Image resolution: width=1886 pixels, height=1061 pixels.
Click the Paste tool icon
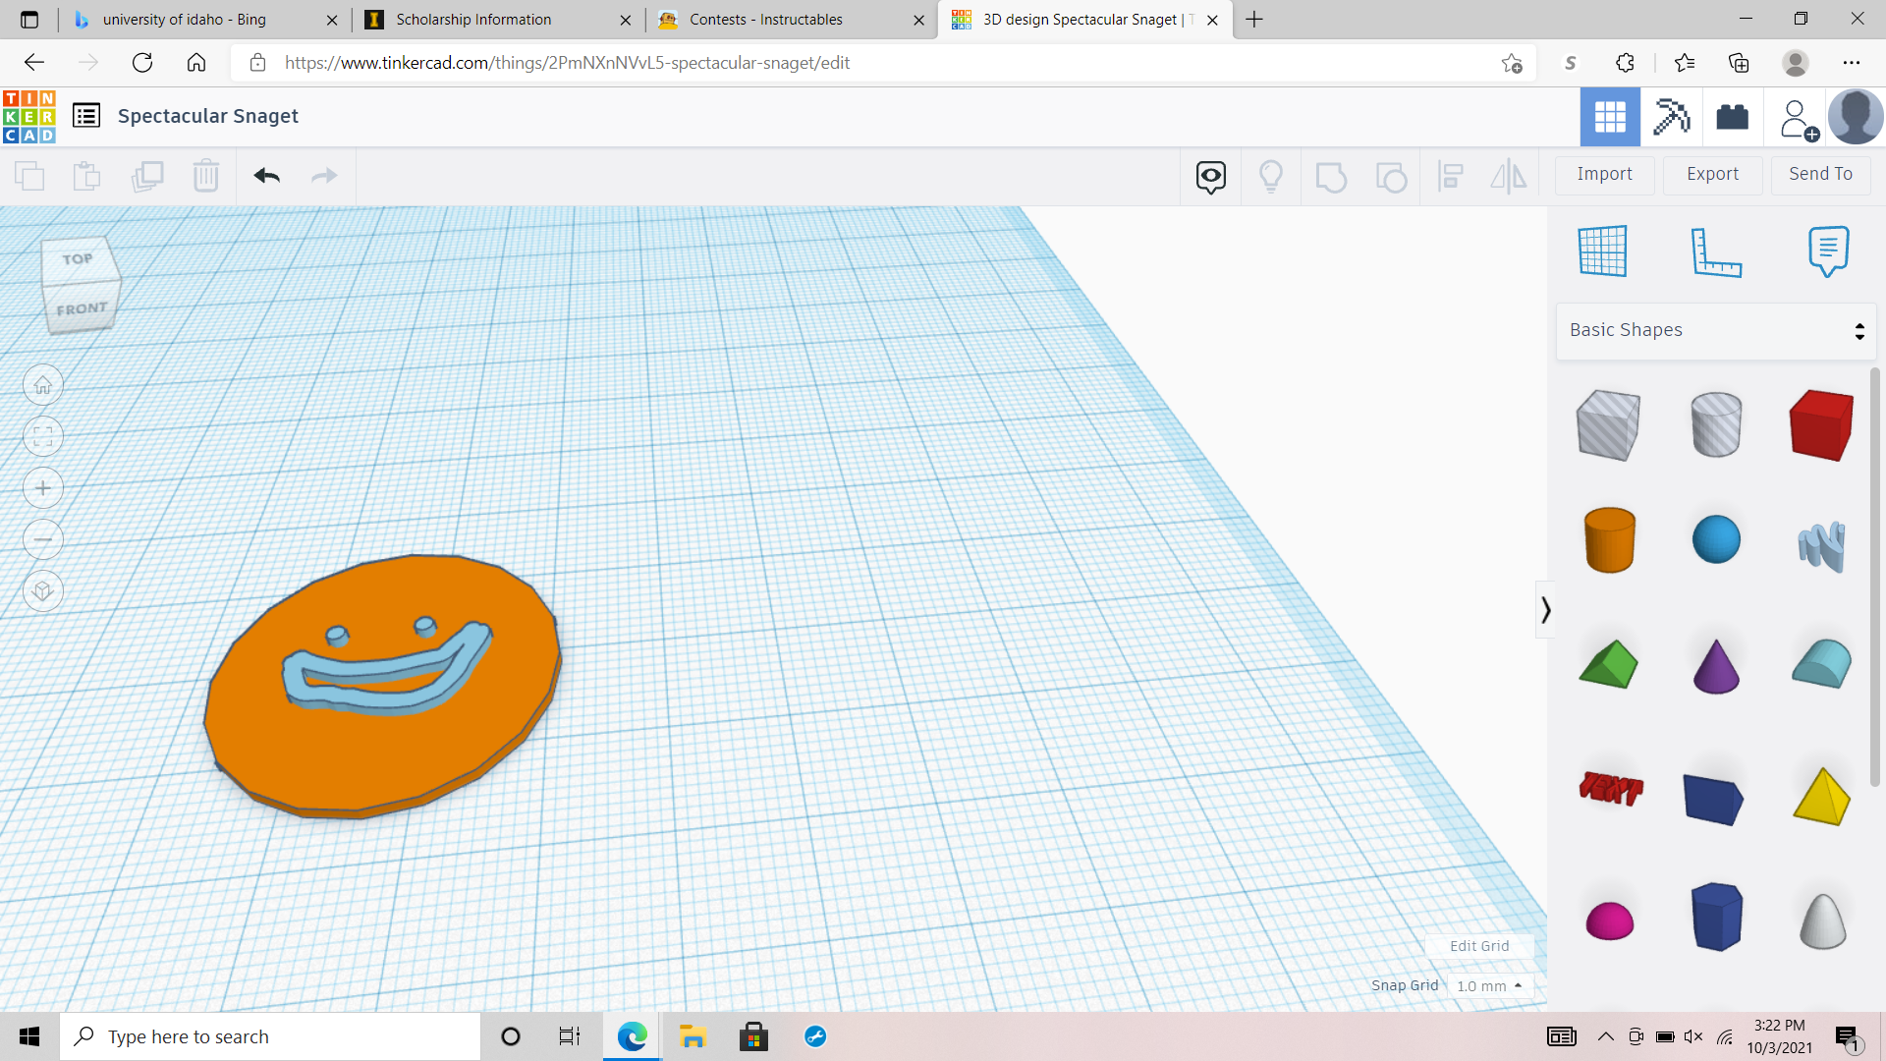click(87, 176)
